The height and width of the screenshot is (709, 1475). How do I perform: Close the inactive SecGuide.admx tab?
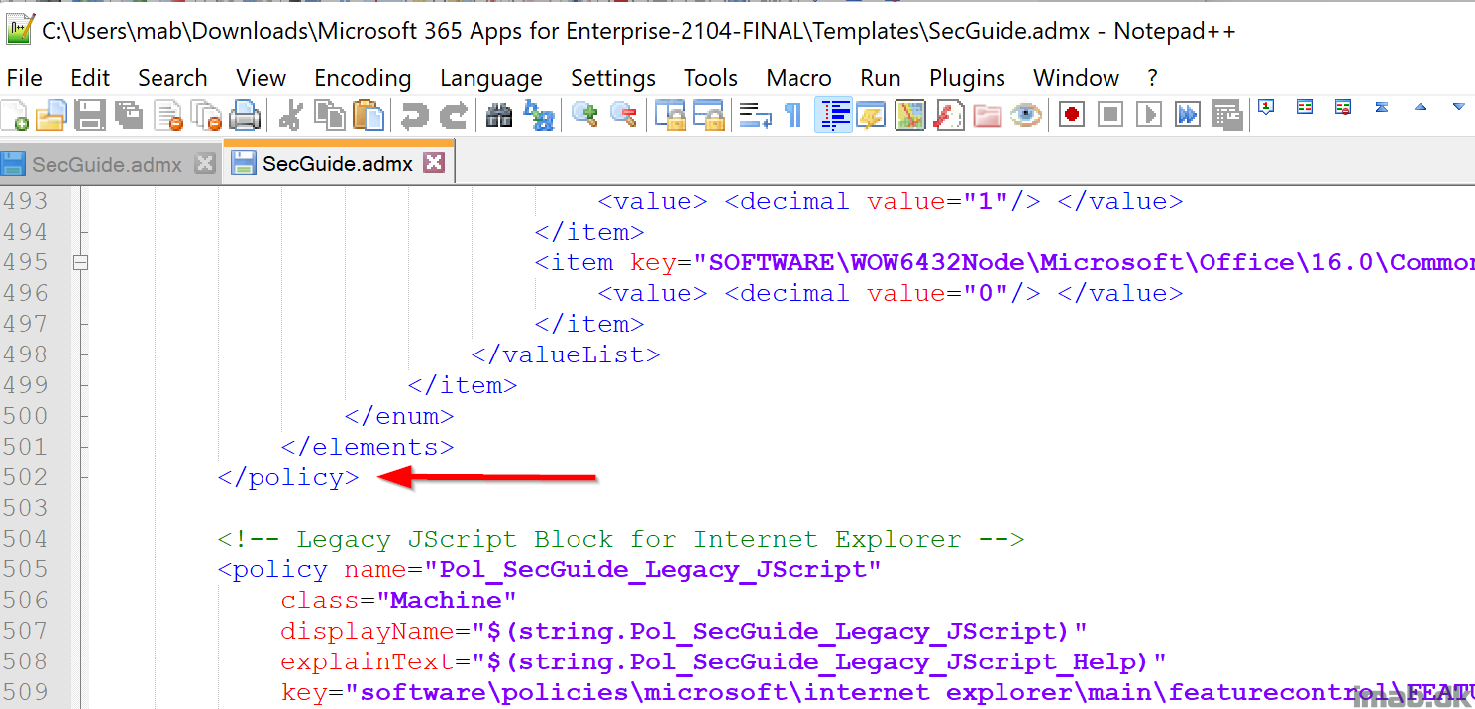coord(205,164)
